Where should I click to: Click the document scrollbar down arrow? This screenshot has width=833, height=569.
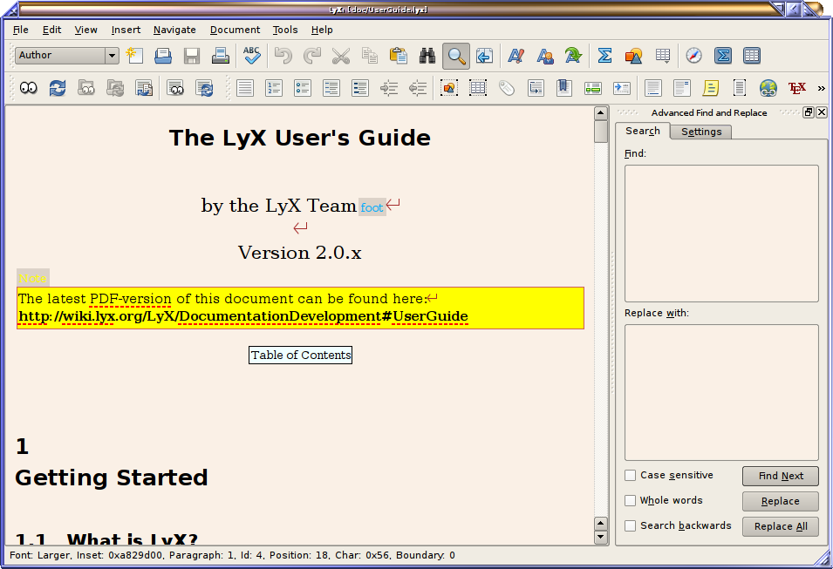[x=601, y=537]
